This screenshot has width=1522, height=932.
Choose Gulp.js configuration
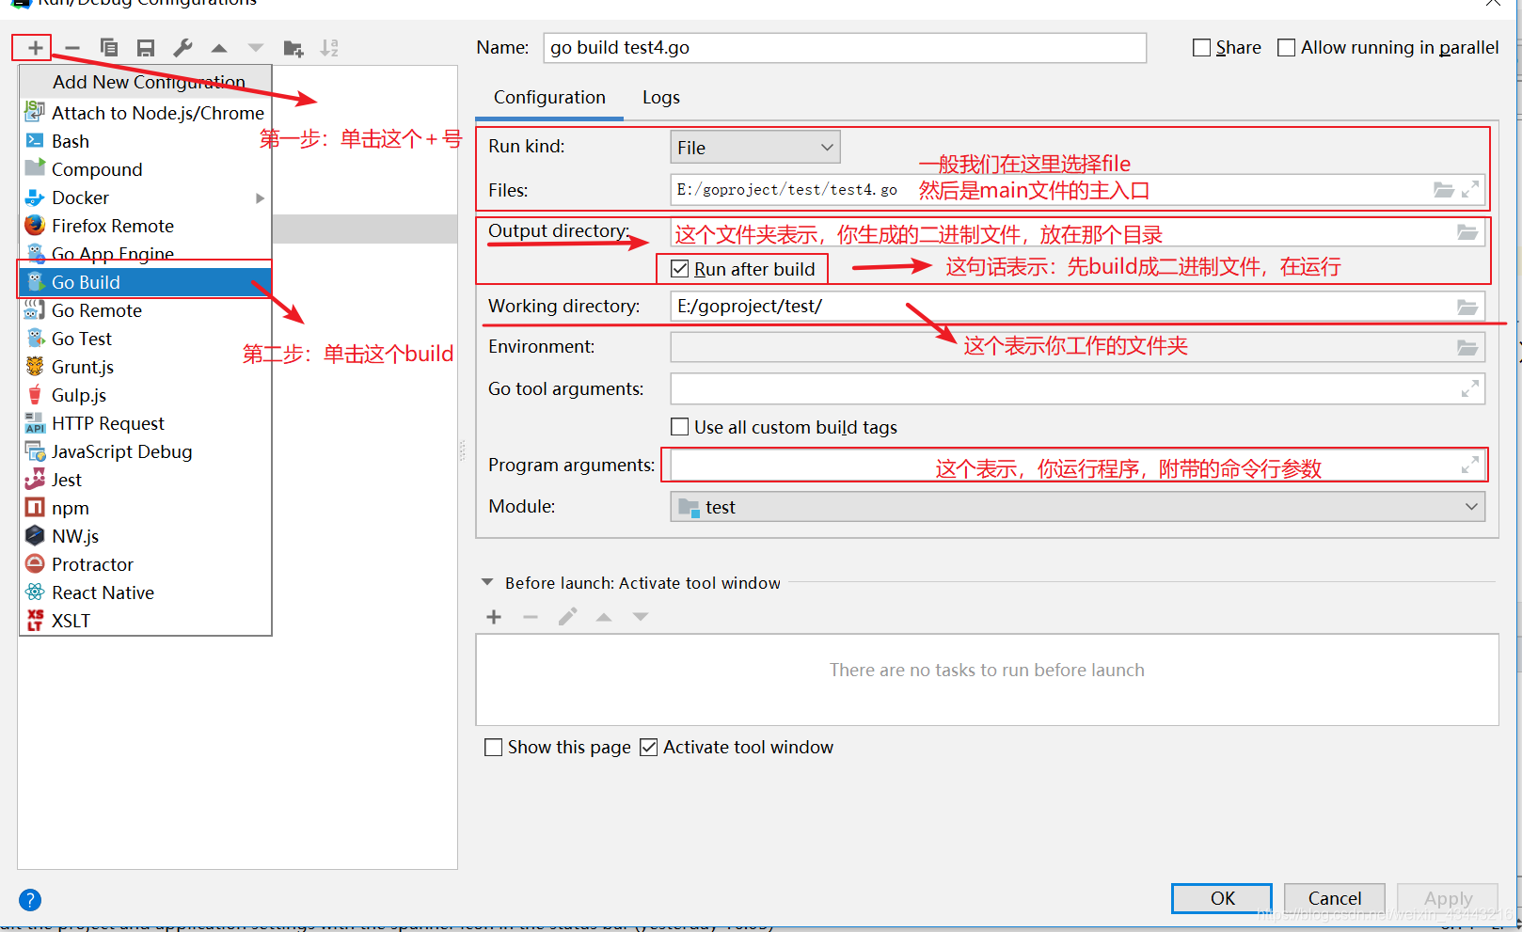pyautogui.click(x=145, y=395)
